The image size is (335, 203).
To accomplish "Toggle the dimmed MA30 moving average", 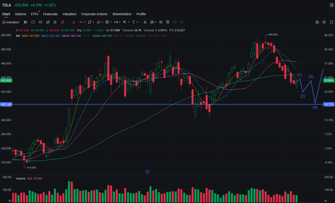I will (86, 36).
